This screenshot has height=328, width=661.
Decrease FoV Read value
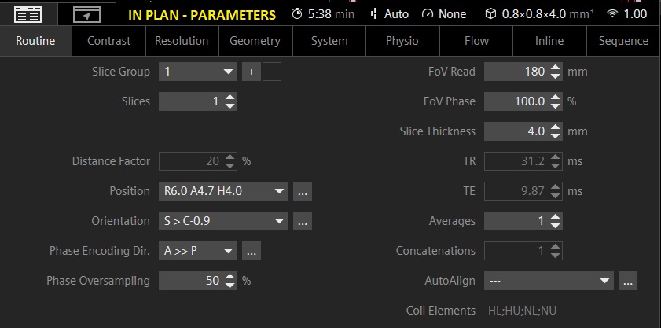[556, 76]
